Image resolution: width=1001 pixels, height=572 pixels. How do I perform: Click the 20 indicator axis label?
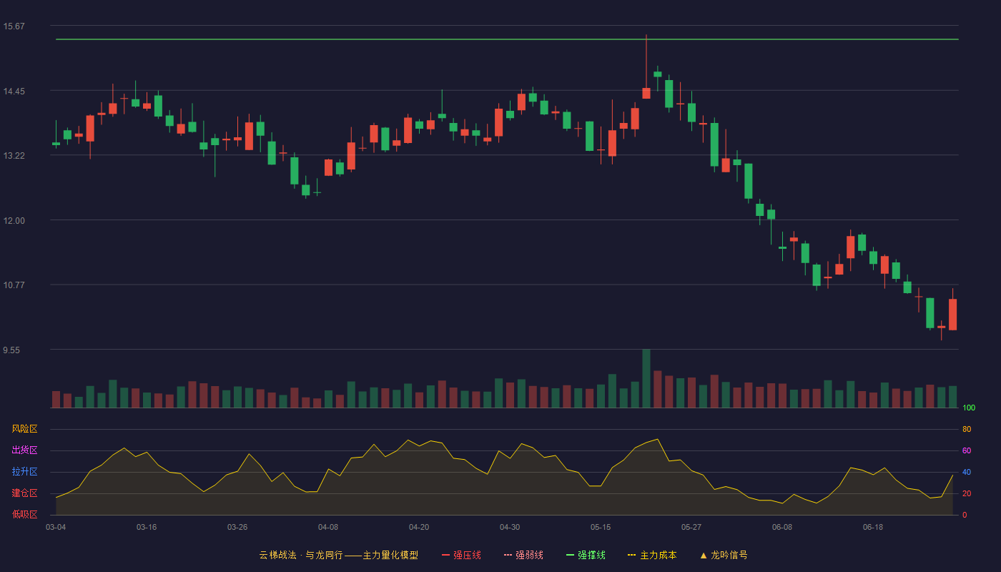coord(967,494)
